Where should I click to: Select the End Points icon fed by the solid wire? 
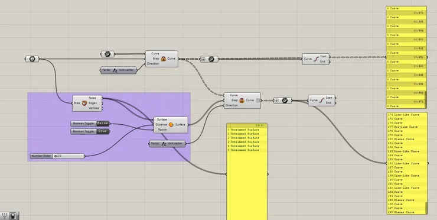tap(322, 100)
